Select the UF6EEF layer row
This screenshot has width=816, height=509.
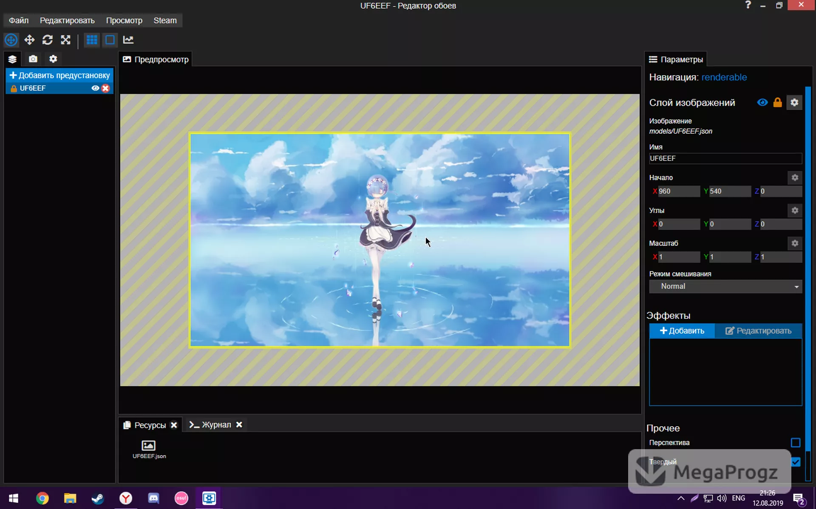tap(59, 88)
